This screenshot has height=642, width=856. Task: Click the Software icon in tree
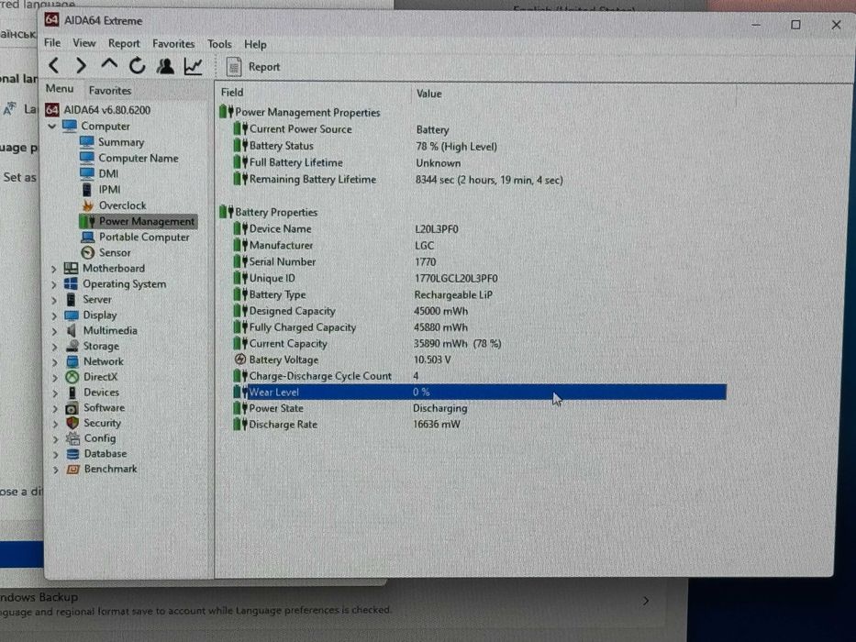click(72, 408)
